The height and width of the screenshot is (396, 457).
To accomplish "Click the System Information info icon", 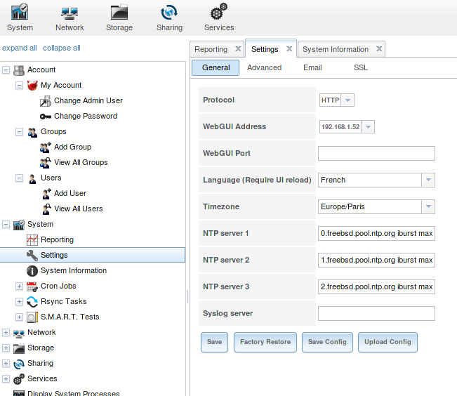I will pos(32,271).
